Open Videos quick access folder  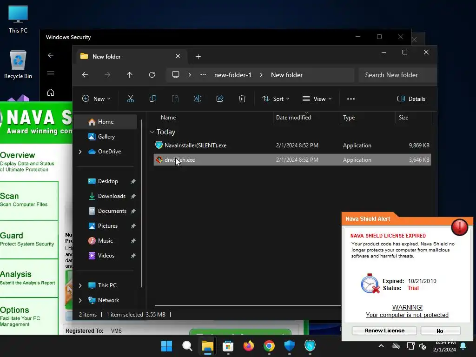pyautogui.click(x=106, y=256)
